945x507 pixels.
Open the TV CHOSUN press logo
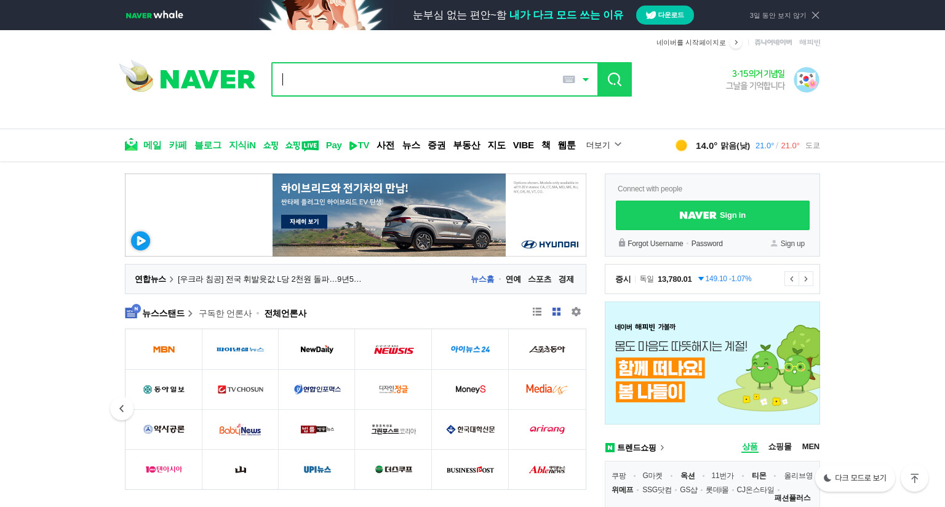point(241,389)
